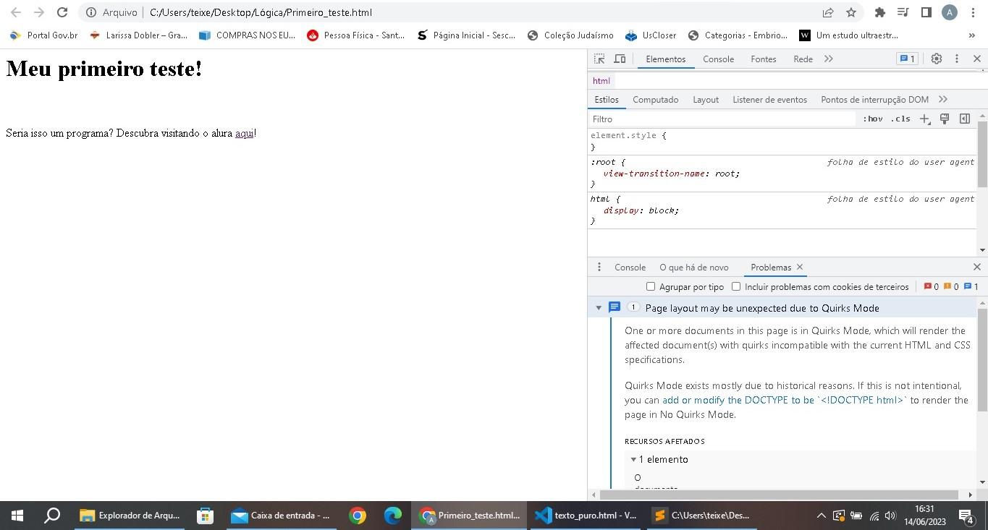The width and height of the screenshot is (988, 530).
Task: Toggle the computed styles sidebar icon
Action: point(965,119)
